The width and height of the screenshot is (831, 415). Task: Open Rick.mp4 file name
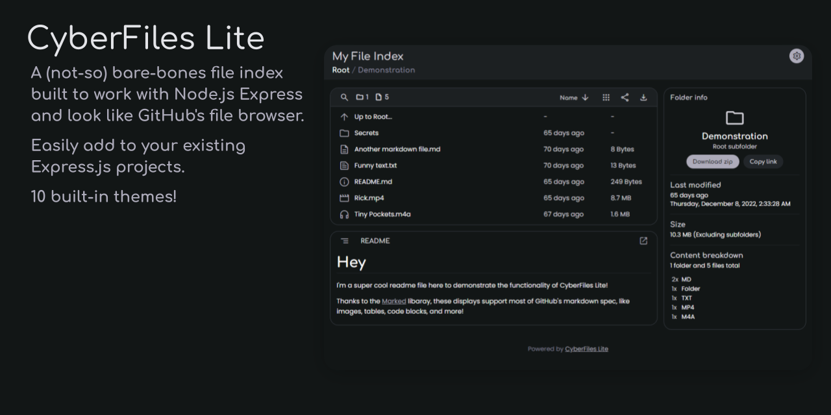click(369, 198)
